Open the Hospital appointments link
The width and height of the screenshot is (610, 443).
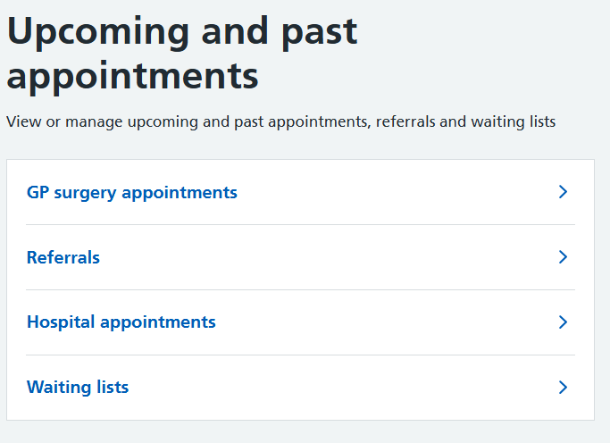(x=121, y=322)
